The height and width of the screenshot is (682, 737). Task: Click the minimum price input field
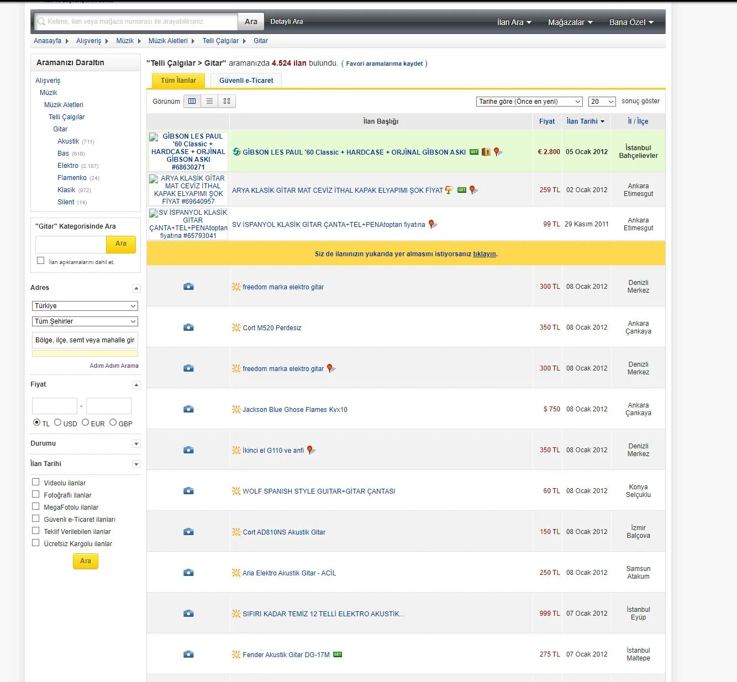pyautogui.click(x=55, y=406)
